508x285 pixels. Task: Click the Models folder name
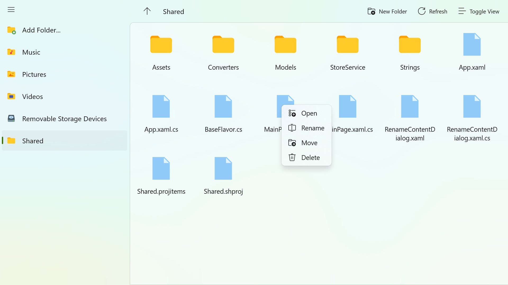(285, 67)
